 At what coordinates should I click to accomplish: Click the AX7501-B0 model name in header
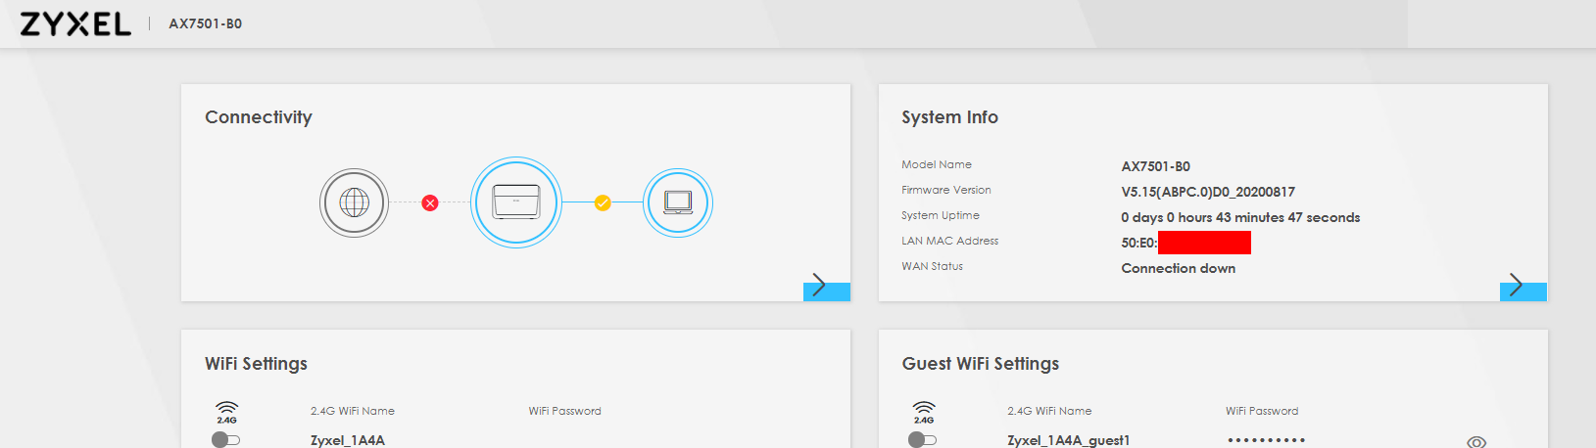tap(206, 23)
